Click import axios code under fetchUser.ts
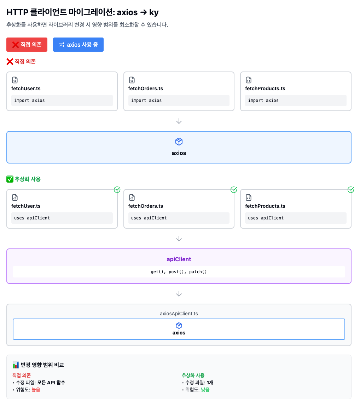The width and height of the screenshot is (360, 407). pos(62,101)
